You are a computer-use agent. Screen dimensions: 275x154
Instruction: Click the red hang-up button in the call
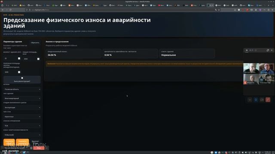pos(268,100)
